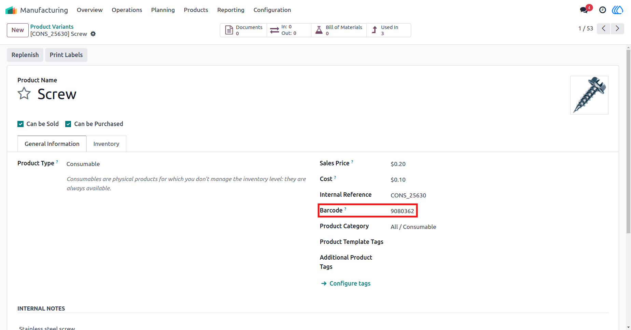Screen dimensions: 631x330
Task: Click the help question mark beside Cost
Action: pos(335,177)
